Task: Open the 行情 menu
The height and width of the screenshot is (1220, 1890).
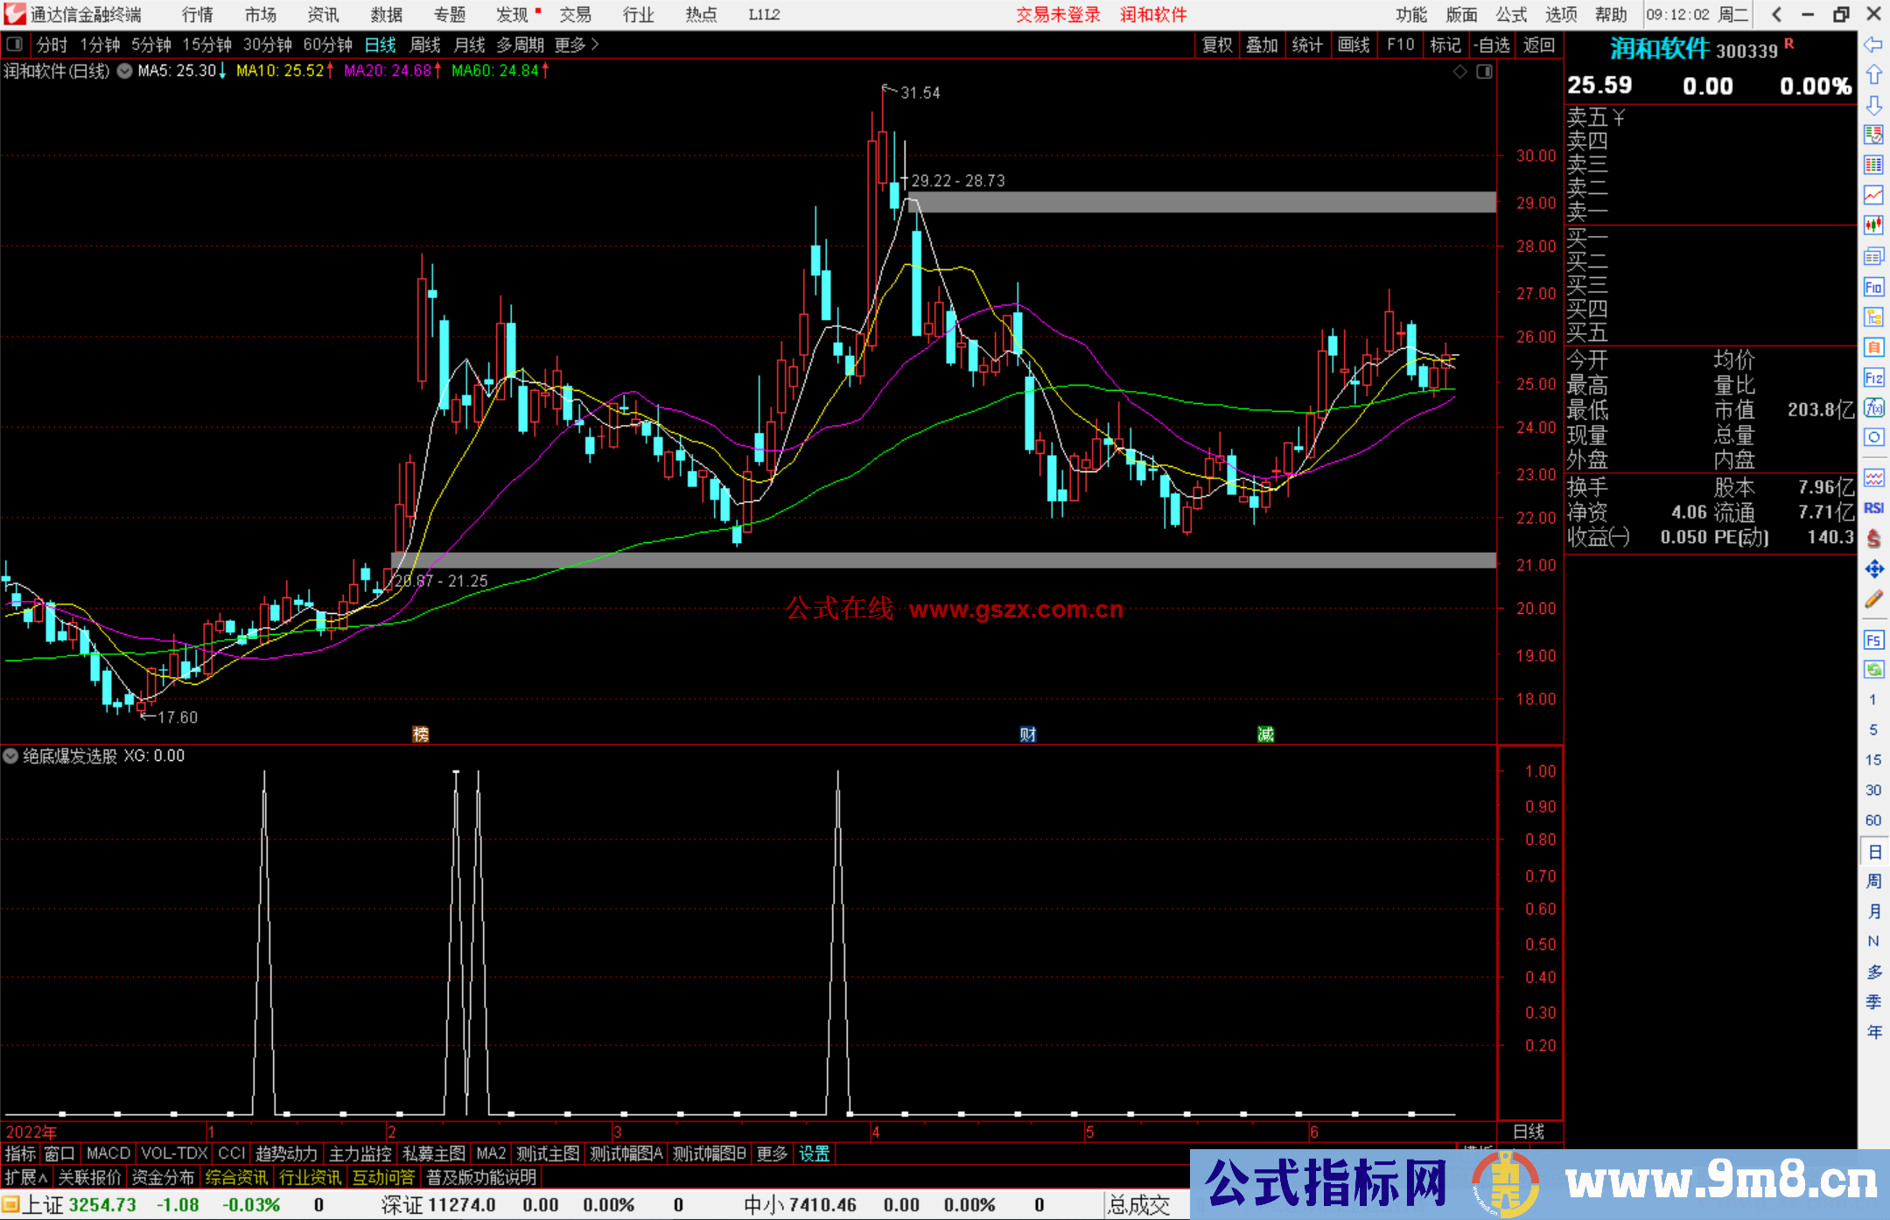Action: (198, 15)
